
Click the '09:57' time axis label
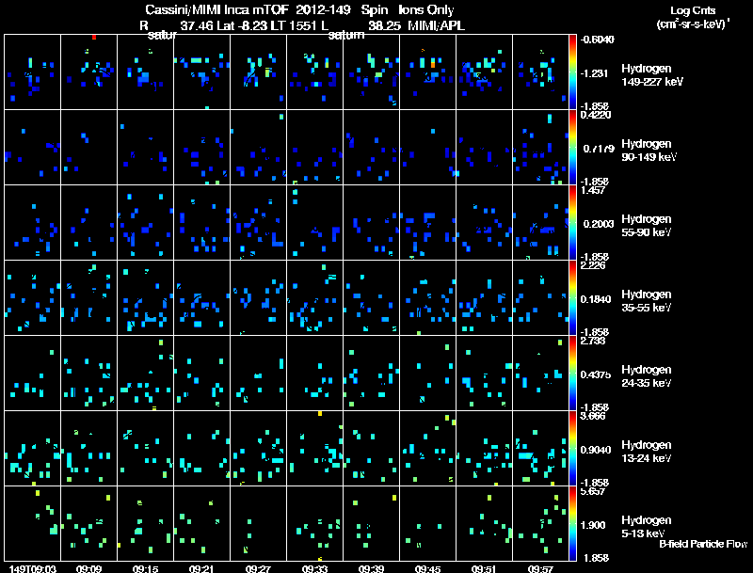pyautogui.click(x=540, y=568)
